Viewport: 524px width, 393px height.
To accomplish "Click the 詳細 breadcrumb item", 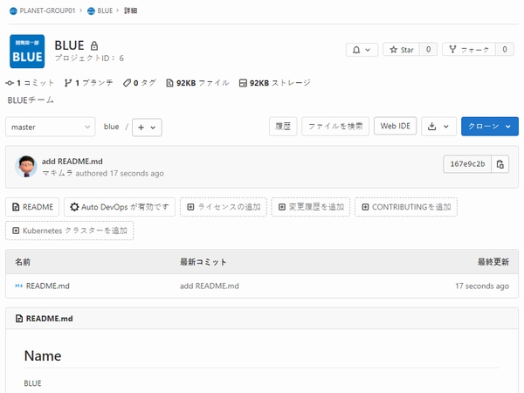I will tap(131, 10).
